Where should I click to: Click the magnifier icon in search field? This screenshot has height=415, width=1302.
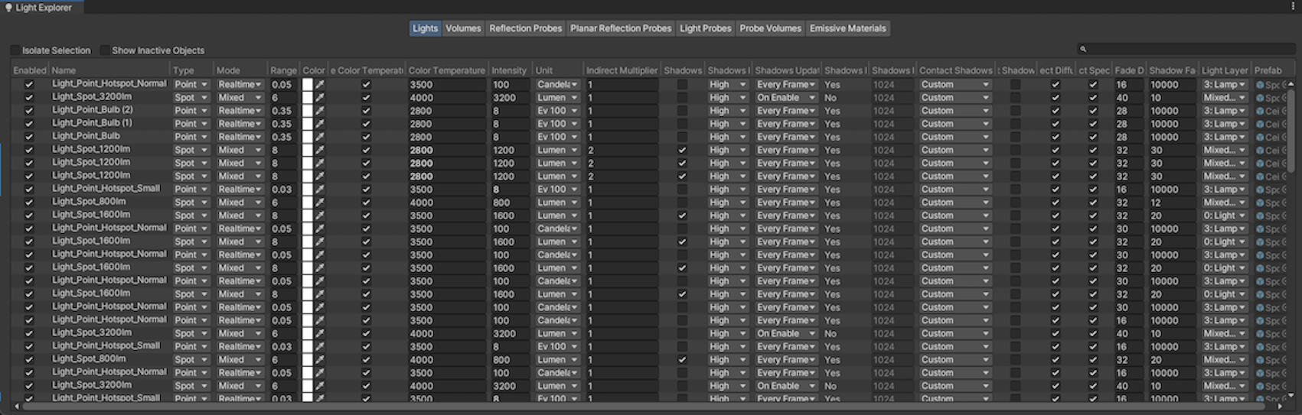pyautogui.click(x=1083, y=49)
